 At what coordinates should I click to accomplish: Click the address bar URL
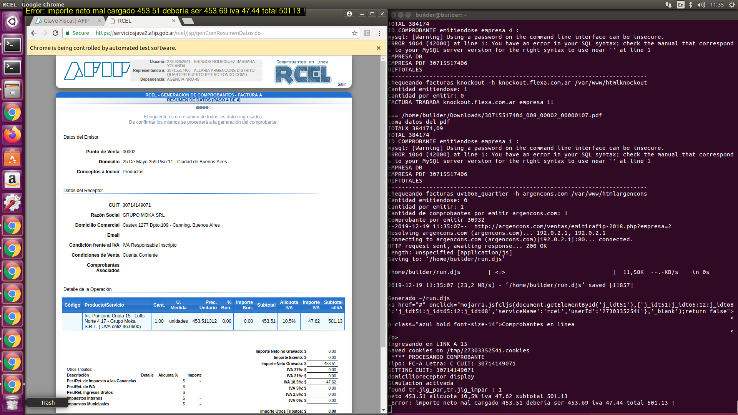point(178,33)
